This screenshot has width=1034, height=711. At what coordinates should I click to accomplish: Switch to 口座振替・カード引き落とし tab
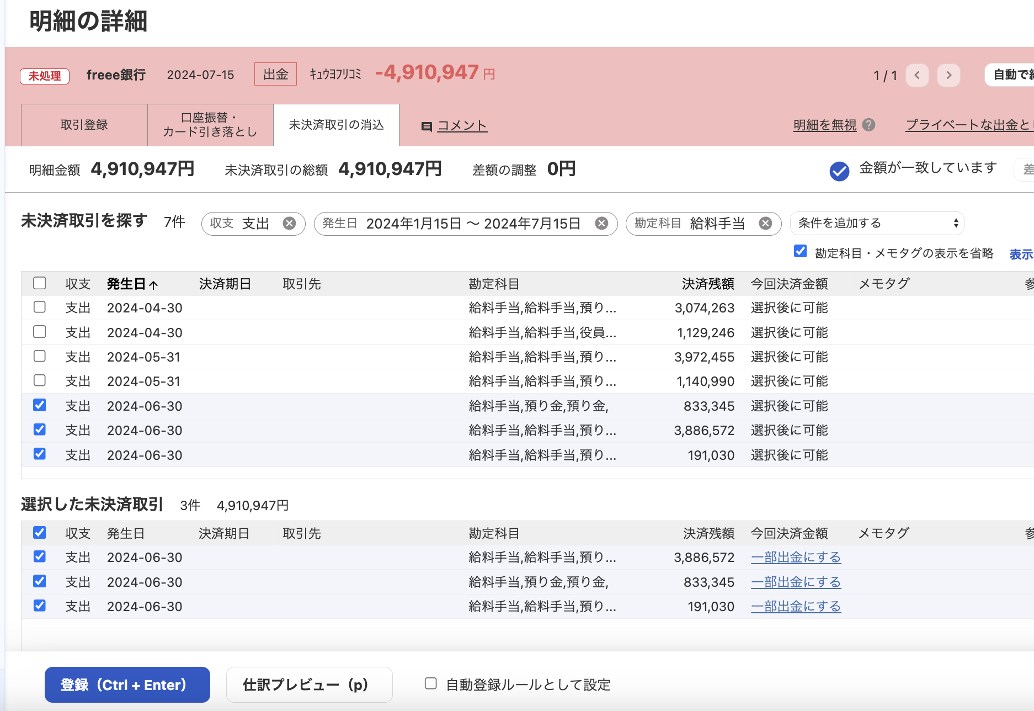(x=210, y=125)
